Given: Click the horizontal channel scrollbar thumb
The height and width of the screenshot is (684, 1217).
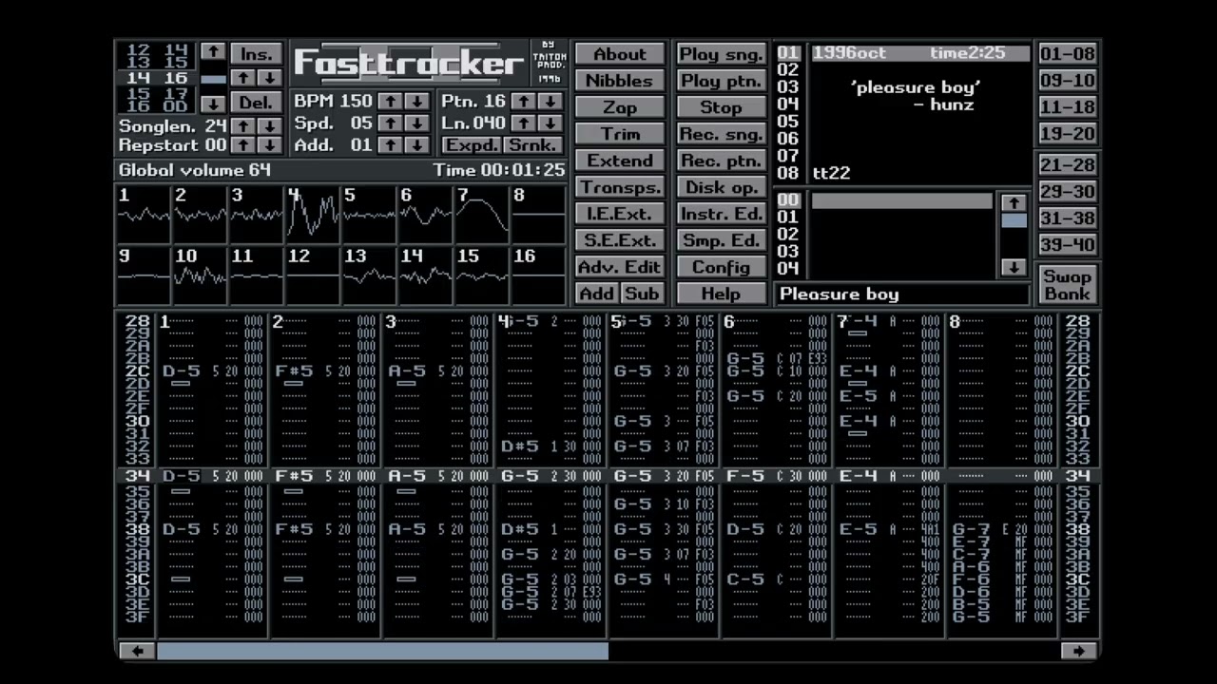Looking at the screenshot, I should pyautogui.click(x=383, y=651).
